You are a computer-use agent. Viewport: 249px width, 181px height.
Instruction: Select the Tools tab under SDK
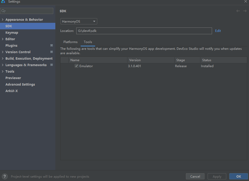[x=88, y=42]
